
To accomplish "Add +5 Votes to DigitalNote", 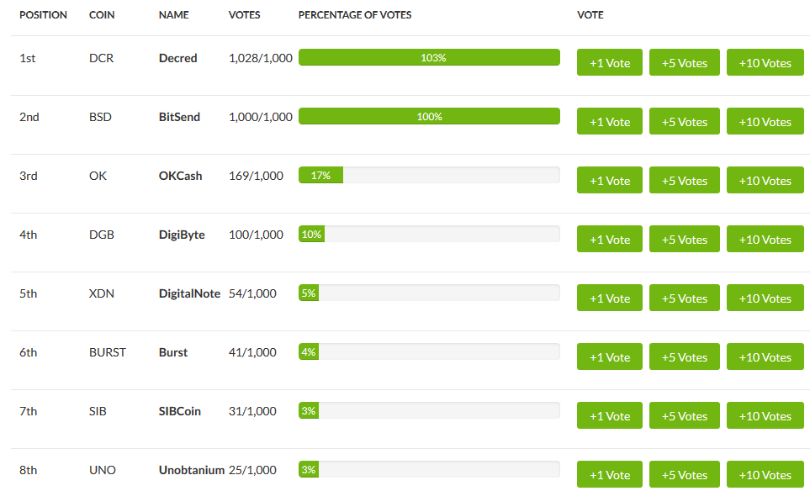I will (x=685, y=298).
